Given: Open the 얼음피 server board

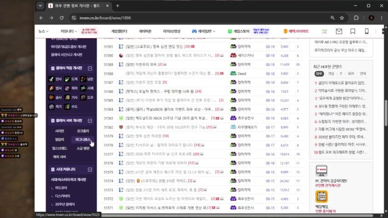Looking at the screenshot, I should pos(60,139).
